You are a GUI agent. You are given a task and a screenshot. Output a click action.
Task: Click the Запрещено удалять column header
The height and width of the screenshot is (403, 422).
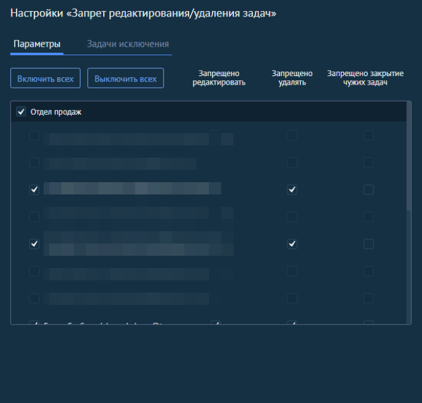292,78
